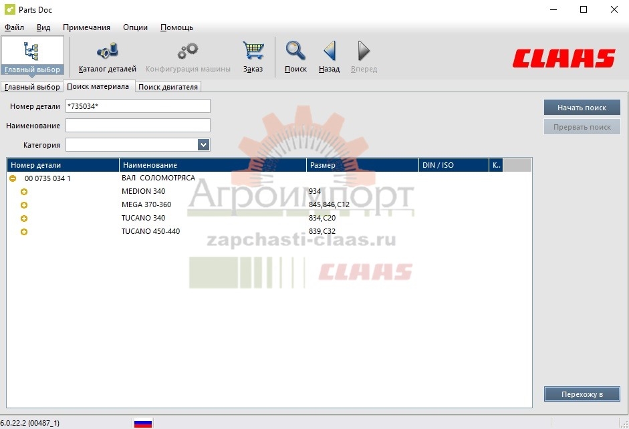Open the Вид menu
This screenshot has height=429, width=629.
[x=43, y=27]
